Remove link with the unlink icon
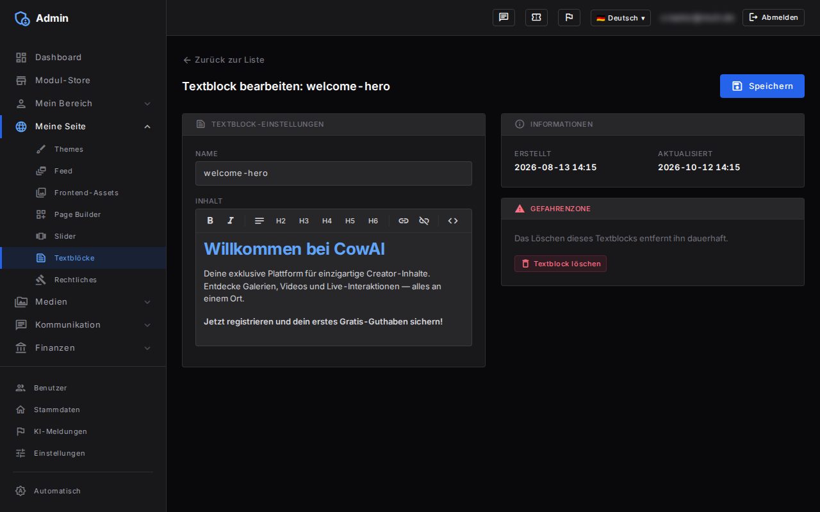The image size is (820, 512). click(424, 221)
